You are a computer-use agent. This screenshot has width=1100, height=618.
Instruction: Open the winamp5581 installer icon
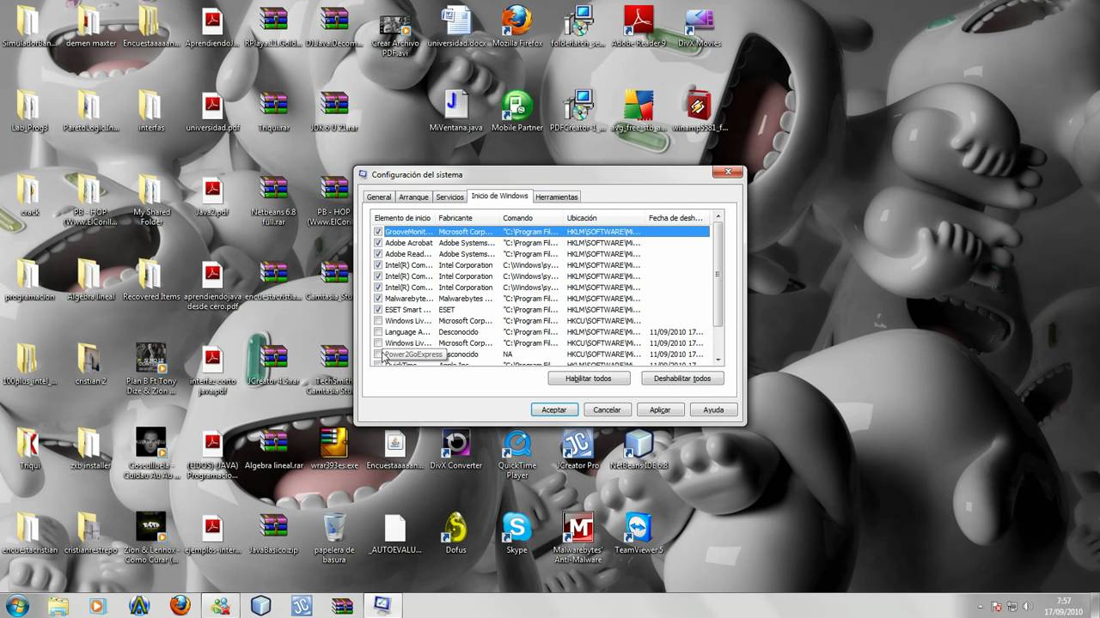[700, 110]
